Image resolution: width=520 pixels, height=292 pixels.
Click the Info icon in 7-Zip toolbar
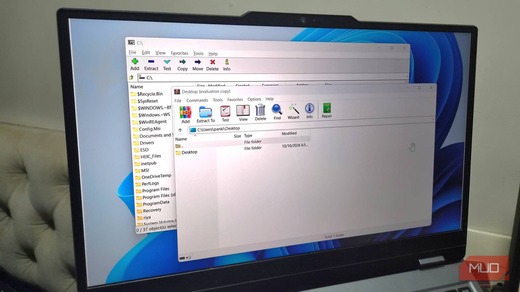pyautogui.click(x=227, y=62)
